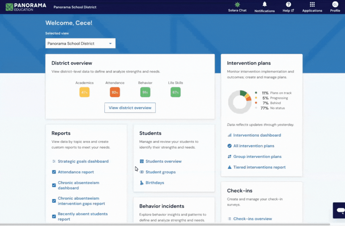This screenshot has height=226, width=345.
Task: Click the 7% Behind legend entry
Action: click(x=268, y=103)
